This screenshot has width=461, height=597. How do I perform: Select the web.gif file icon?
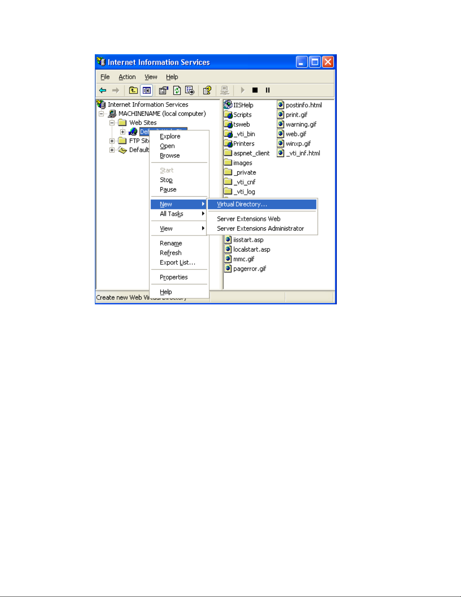pos(280,134)
